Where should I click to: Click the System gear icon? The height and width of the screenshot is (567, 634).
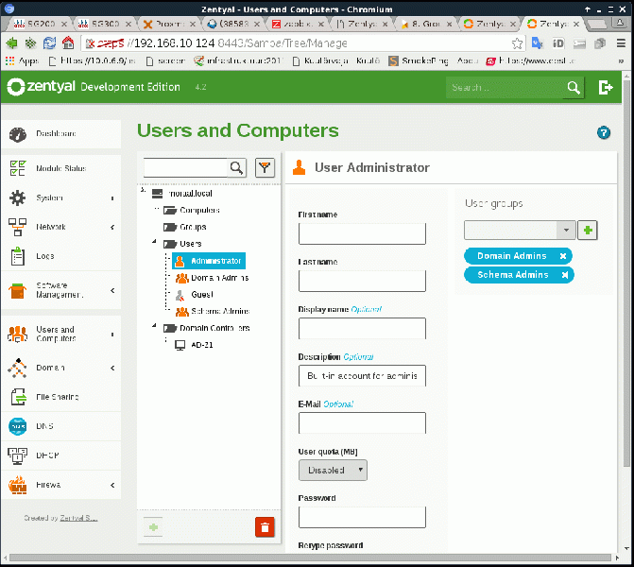coord(17,198)
